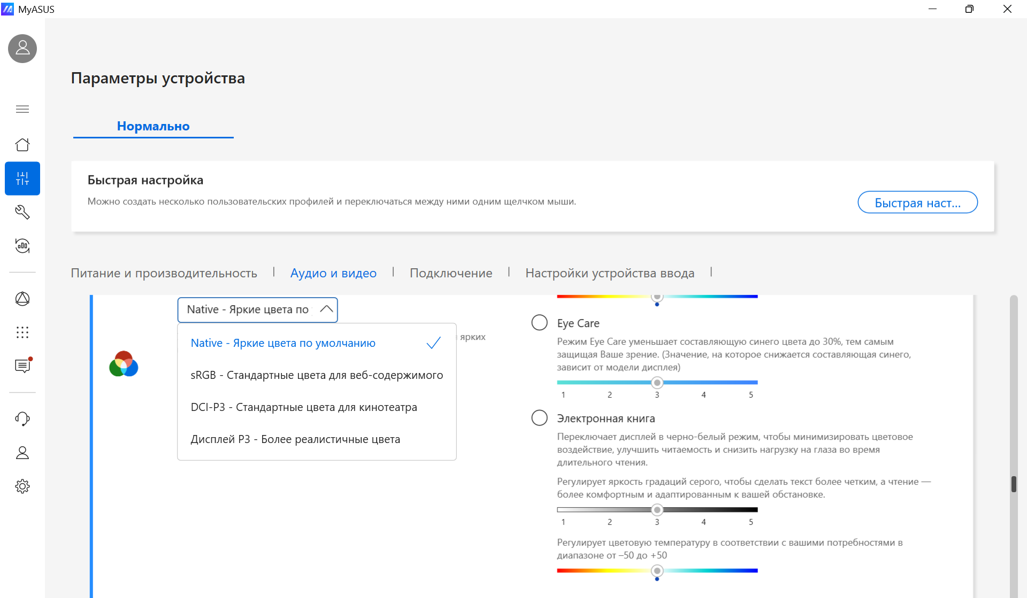This screenshot has height=598, width=1027.
Task: Open the user profile avatar
Action: (22, 49)
